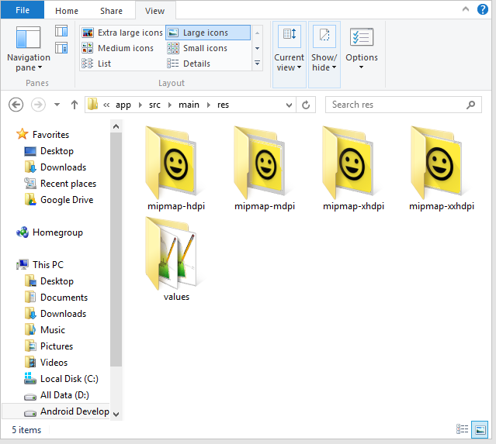Select Extra large icons layout
Image resolution: width=496 pixels, height=444 pixels.
pos(122,33)
